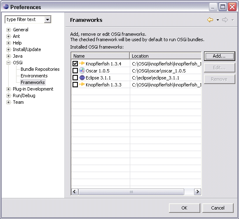239x219 pixels.
Task: Expand the General tree node
Action: click(8, 30)
